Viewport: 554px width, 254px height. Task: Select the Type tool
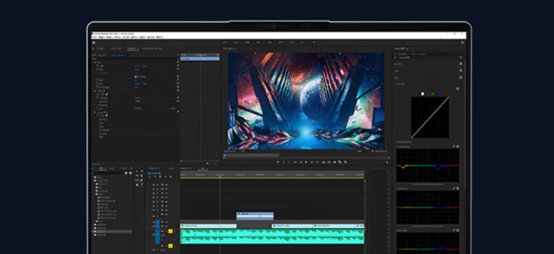(142, 184)
